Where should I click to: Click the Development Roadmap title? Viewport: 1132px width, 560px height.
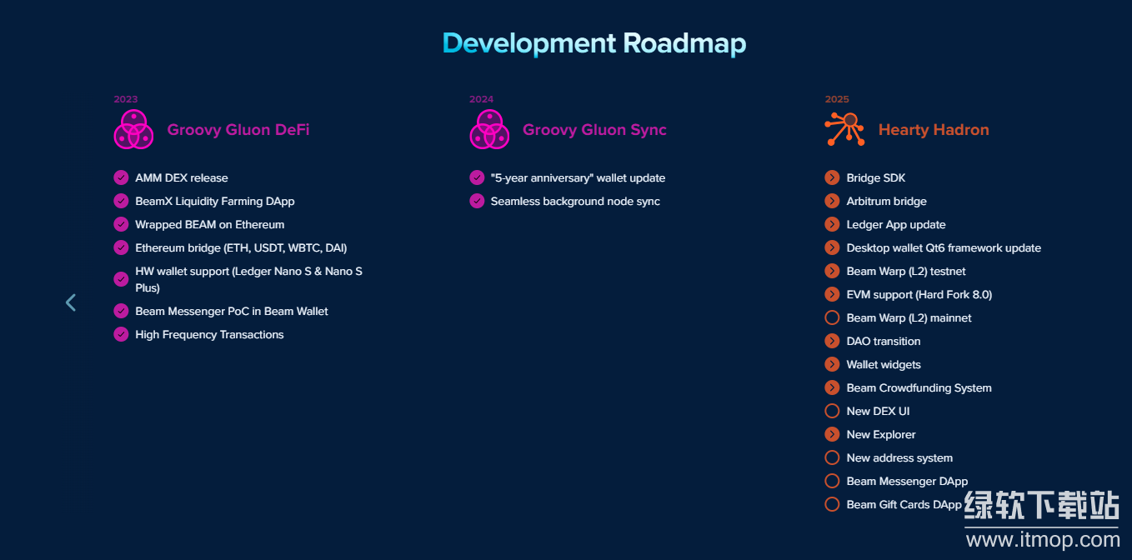pos(594,42)
